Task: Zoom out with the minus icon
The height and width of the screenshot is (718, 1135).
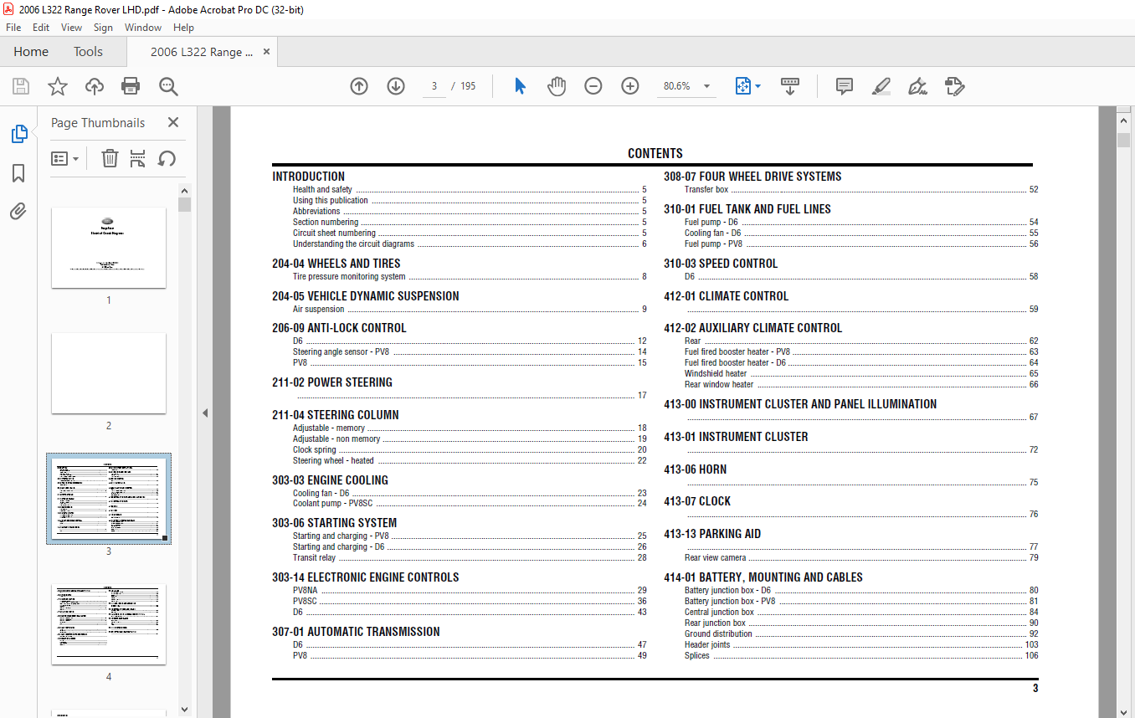Action: tap(593, 86)
